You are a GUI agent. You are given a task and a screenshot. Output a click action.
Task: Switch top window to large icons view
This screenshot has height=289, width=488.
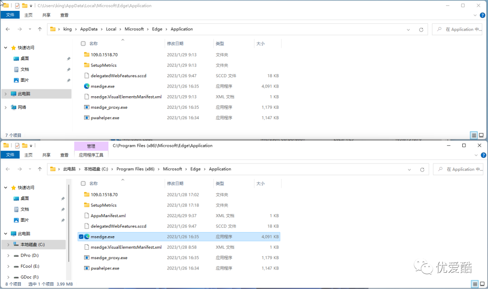point(481,135)
